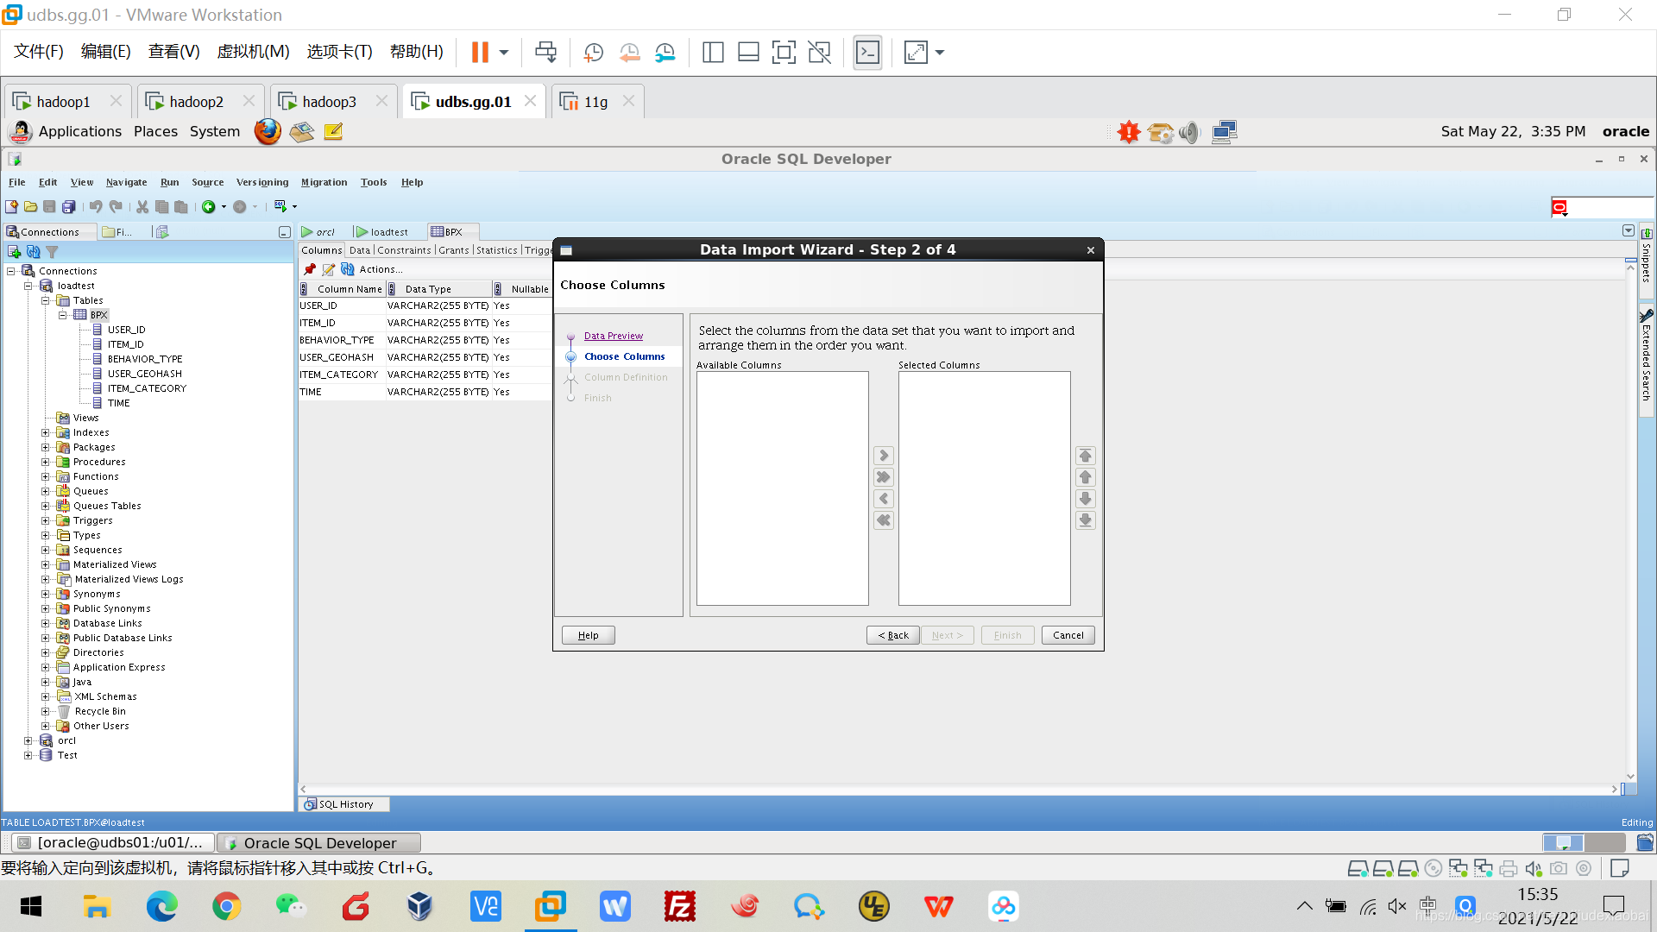This screenshot has height=932, width=1657.
Task: Expand the orcl connection node
Action: pos(28,740)
